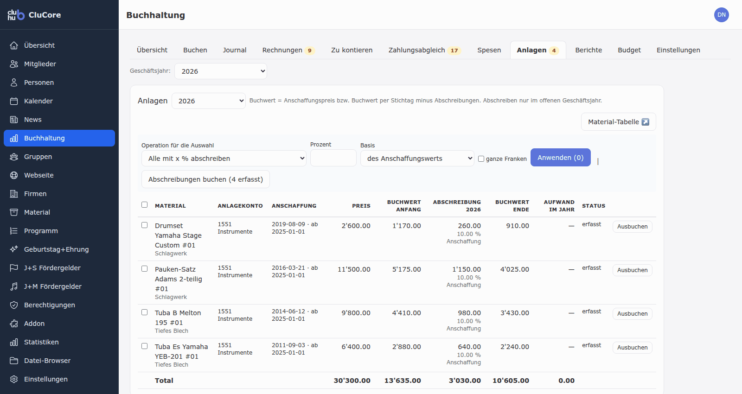Open Einstellungen in the left sidebar
Screen dimensions: 742x394
click(x=59, y=379)
